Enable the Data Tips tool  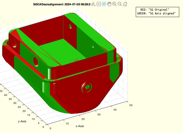[x=99, y=4]
